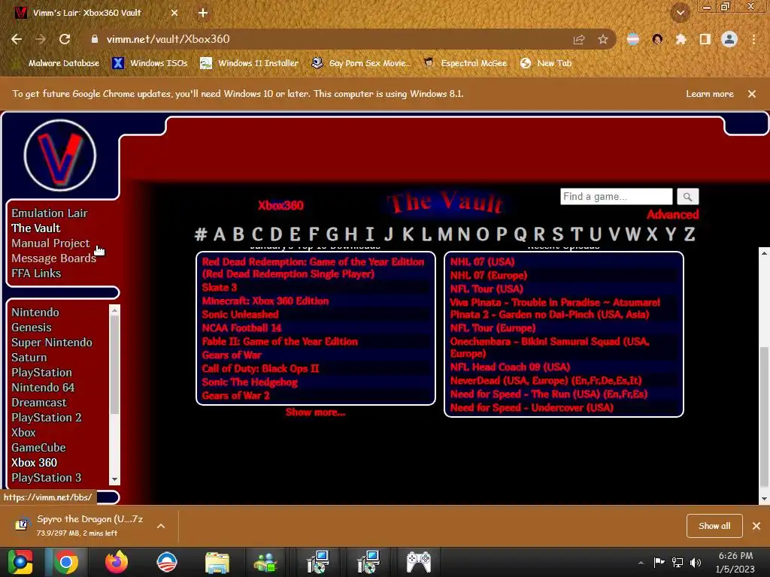Open Manual Project in sidebar
The height and width of the screenshot is (577, 770).
point(50,243)
